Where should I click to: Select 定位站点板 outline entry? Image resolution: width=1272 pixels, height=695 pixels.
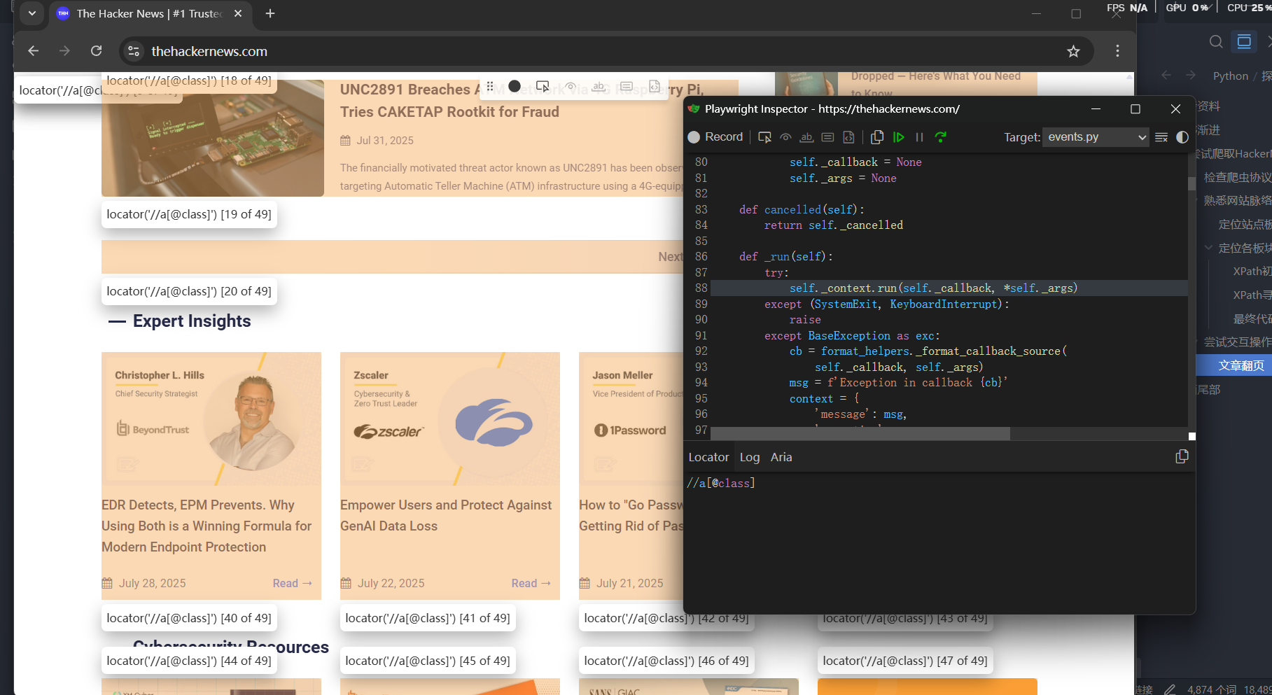tap(1245, 224)
